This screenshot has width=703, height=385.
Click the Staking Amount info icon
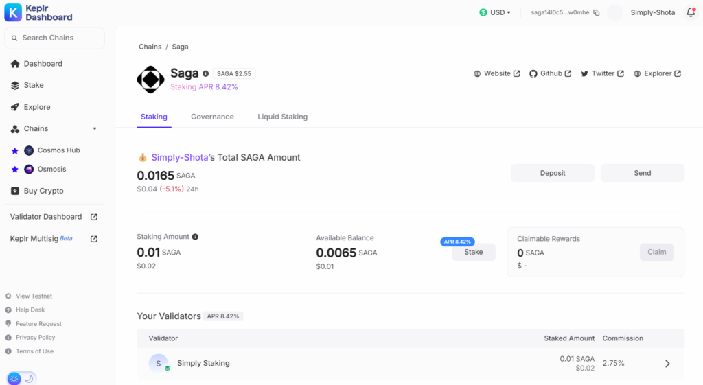tap(195, 237)
